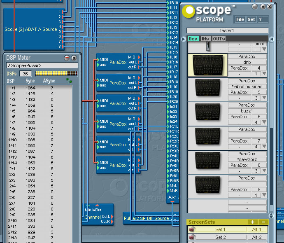Image resolution: width=284 pixels, height=243 pixels.
Task: Click the IR20 mixer input port
Action: tap(168, 102)
